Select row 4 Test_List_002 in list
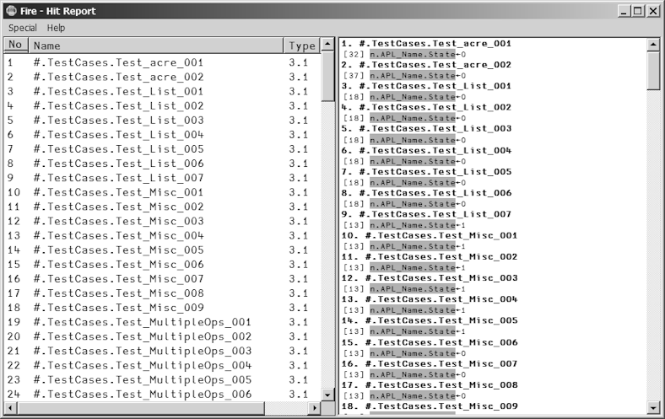 (x=162, y=106)
